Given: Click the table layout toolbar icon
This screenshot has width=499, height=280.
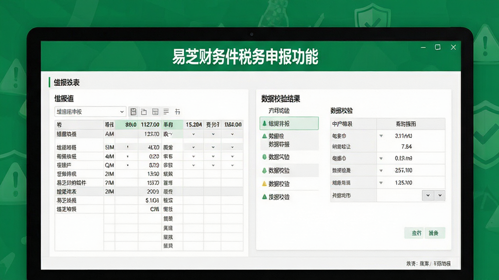Looking at the screenshot, I should (155, 112).
